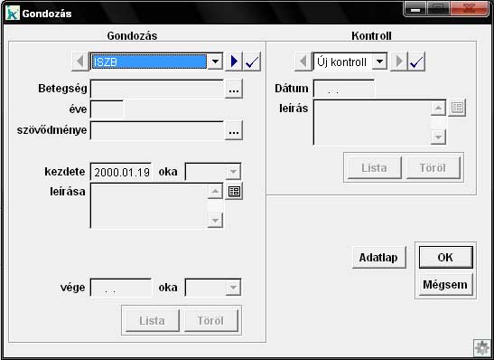Open template list icon beside Kontroll leírás
494x360 pixels.
point(457,108)
